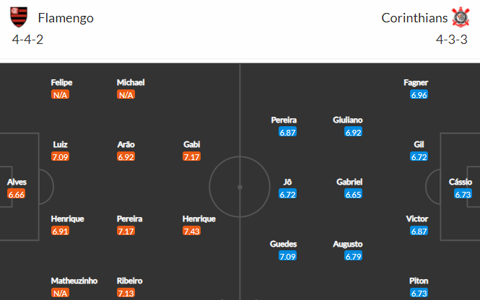
Task: Select Guedes with 7.09 rating
Action: click(x=284, y=244)
